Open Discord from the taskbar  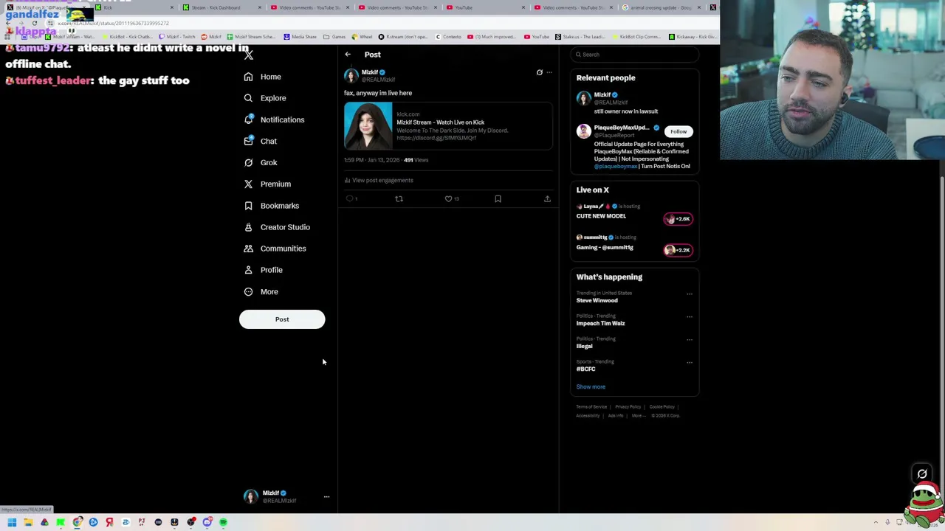click(x=207, y=522)
